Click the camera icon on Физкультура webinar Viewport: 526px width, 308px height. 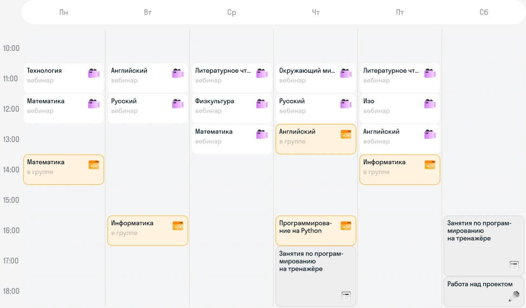262,104
